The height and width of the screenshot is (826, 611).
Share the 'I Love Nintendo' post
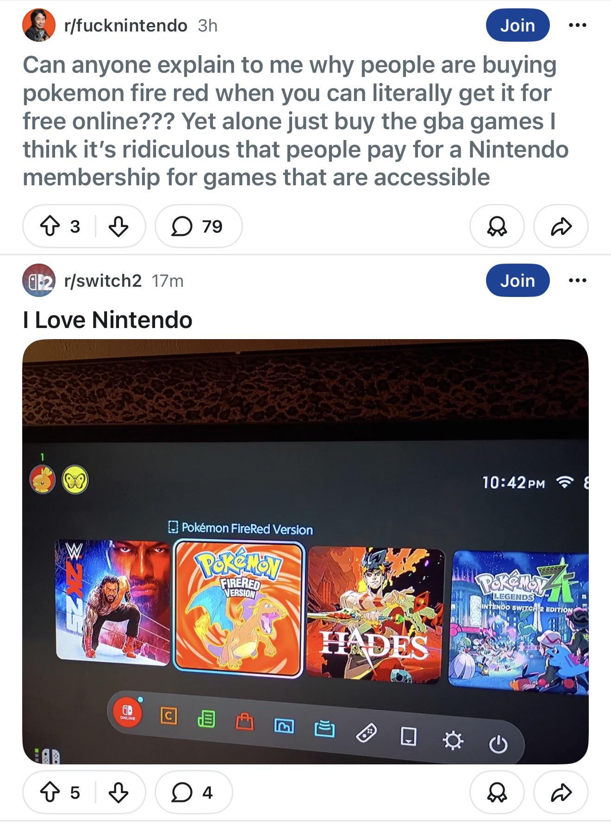coord(561,793)
